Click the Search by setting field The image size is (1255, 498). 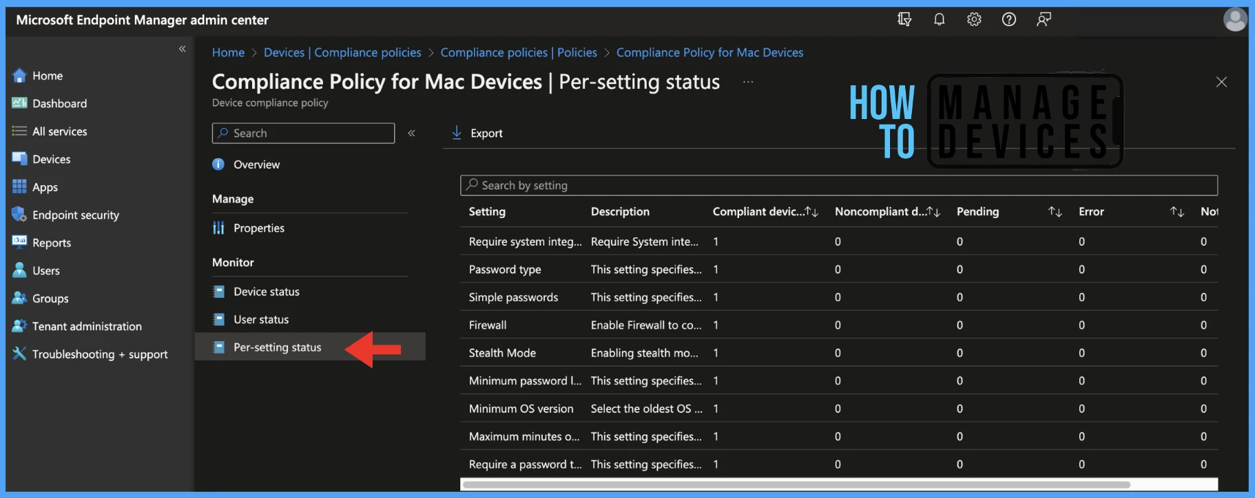pyautogui.click(x=839, y=185)
